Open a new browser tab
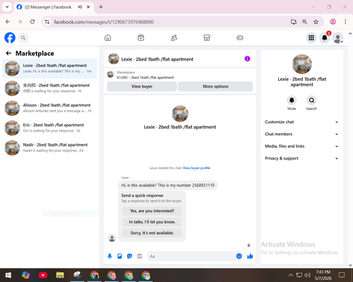Screen dimensions: 353x282 click(x=101, y=7)
